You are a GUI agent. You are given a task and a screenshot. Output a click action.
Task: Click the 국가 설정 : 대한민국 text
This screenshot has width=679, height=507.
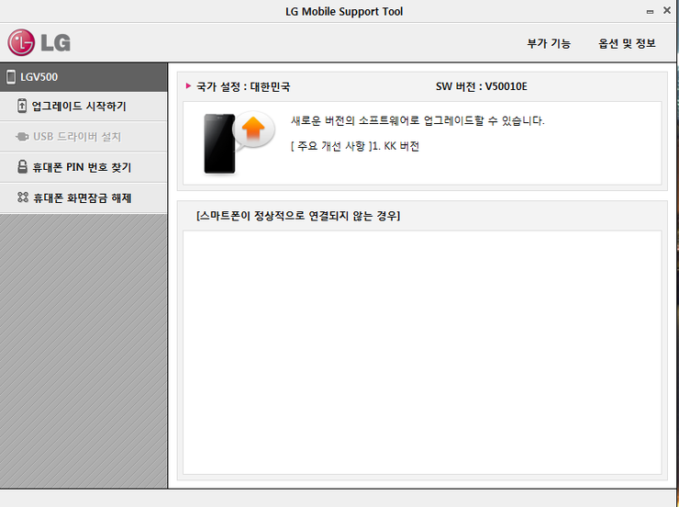tap(243, 86)
